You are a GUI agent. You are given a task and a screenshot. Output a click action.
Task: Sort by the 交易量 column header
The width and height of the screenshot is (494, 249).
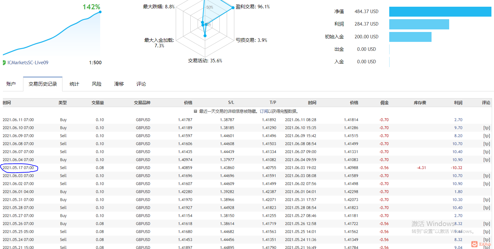[98, 103]
